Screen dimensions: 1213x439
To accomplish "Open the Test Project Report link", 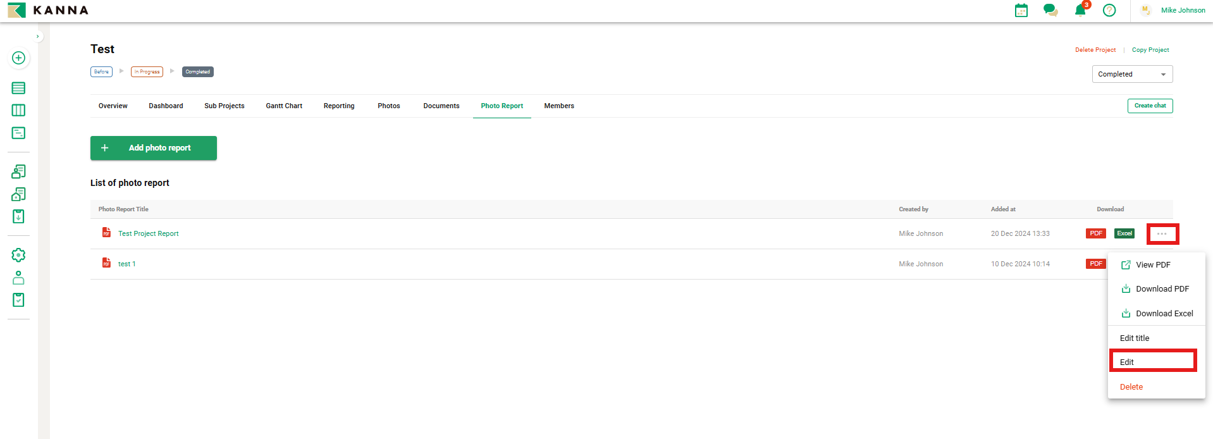I will coord(149,234).
